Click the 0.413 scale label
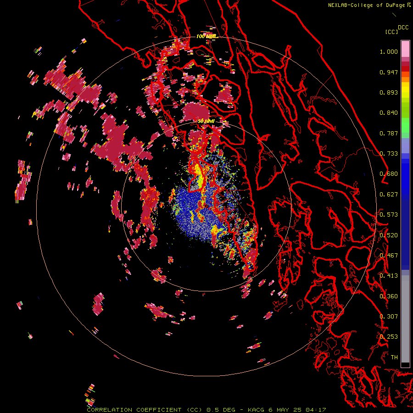 pyautogui.click(x=389, y=276)
